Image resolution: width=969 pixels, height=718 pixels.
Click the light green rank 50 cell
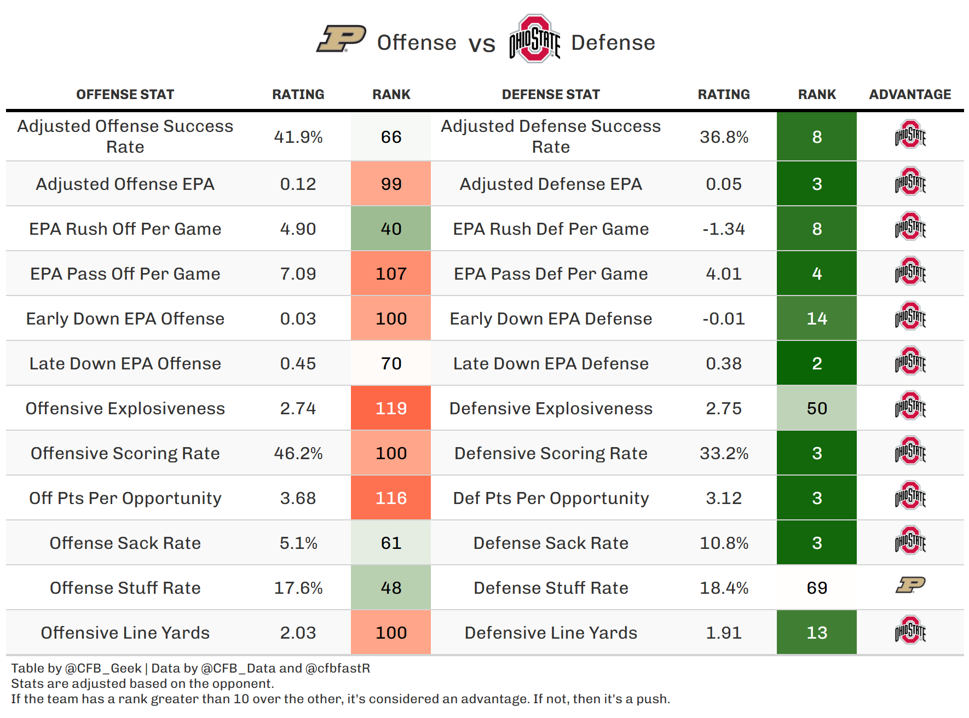coord(816,408)
